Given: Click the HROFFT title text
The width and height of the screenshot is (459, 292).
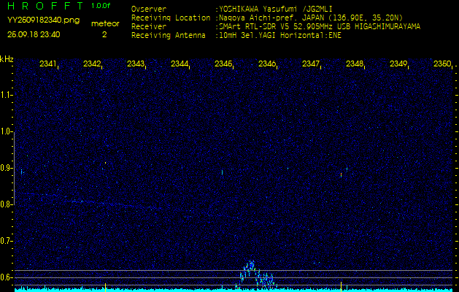Looking at the screenshot, I should pos(44,6).
